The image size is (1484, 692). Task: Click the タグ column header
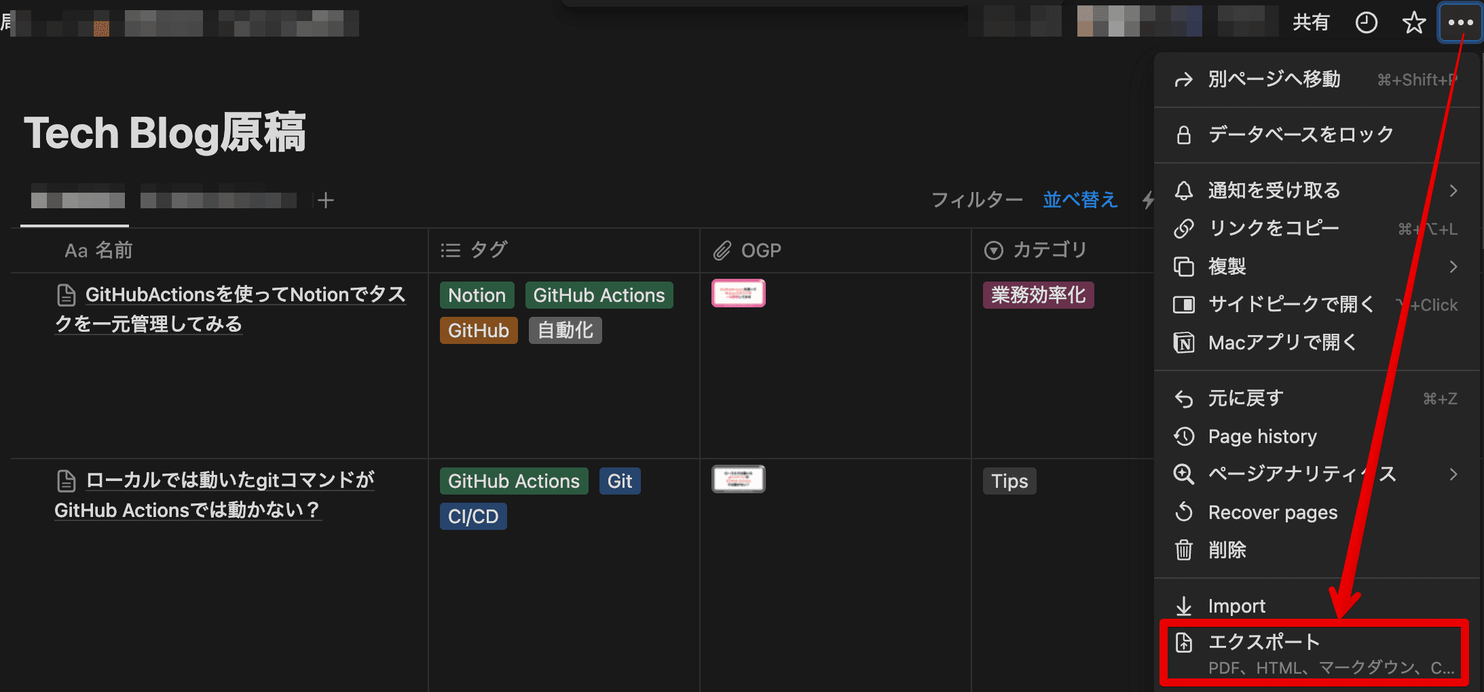tap(564, 250)
